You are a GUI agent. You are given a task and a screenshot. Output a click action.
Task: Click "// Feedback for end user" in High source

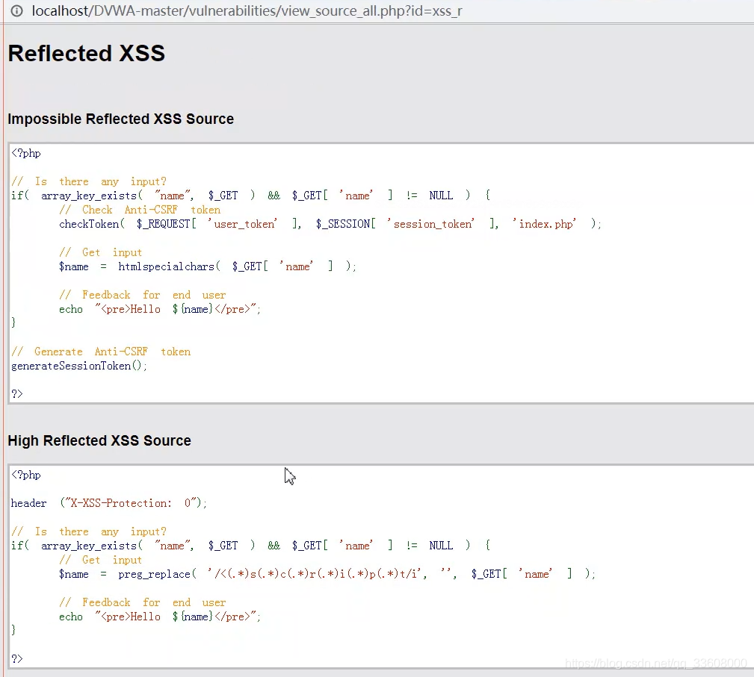(142, 602)
